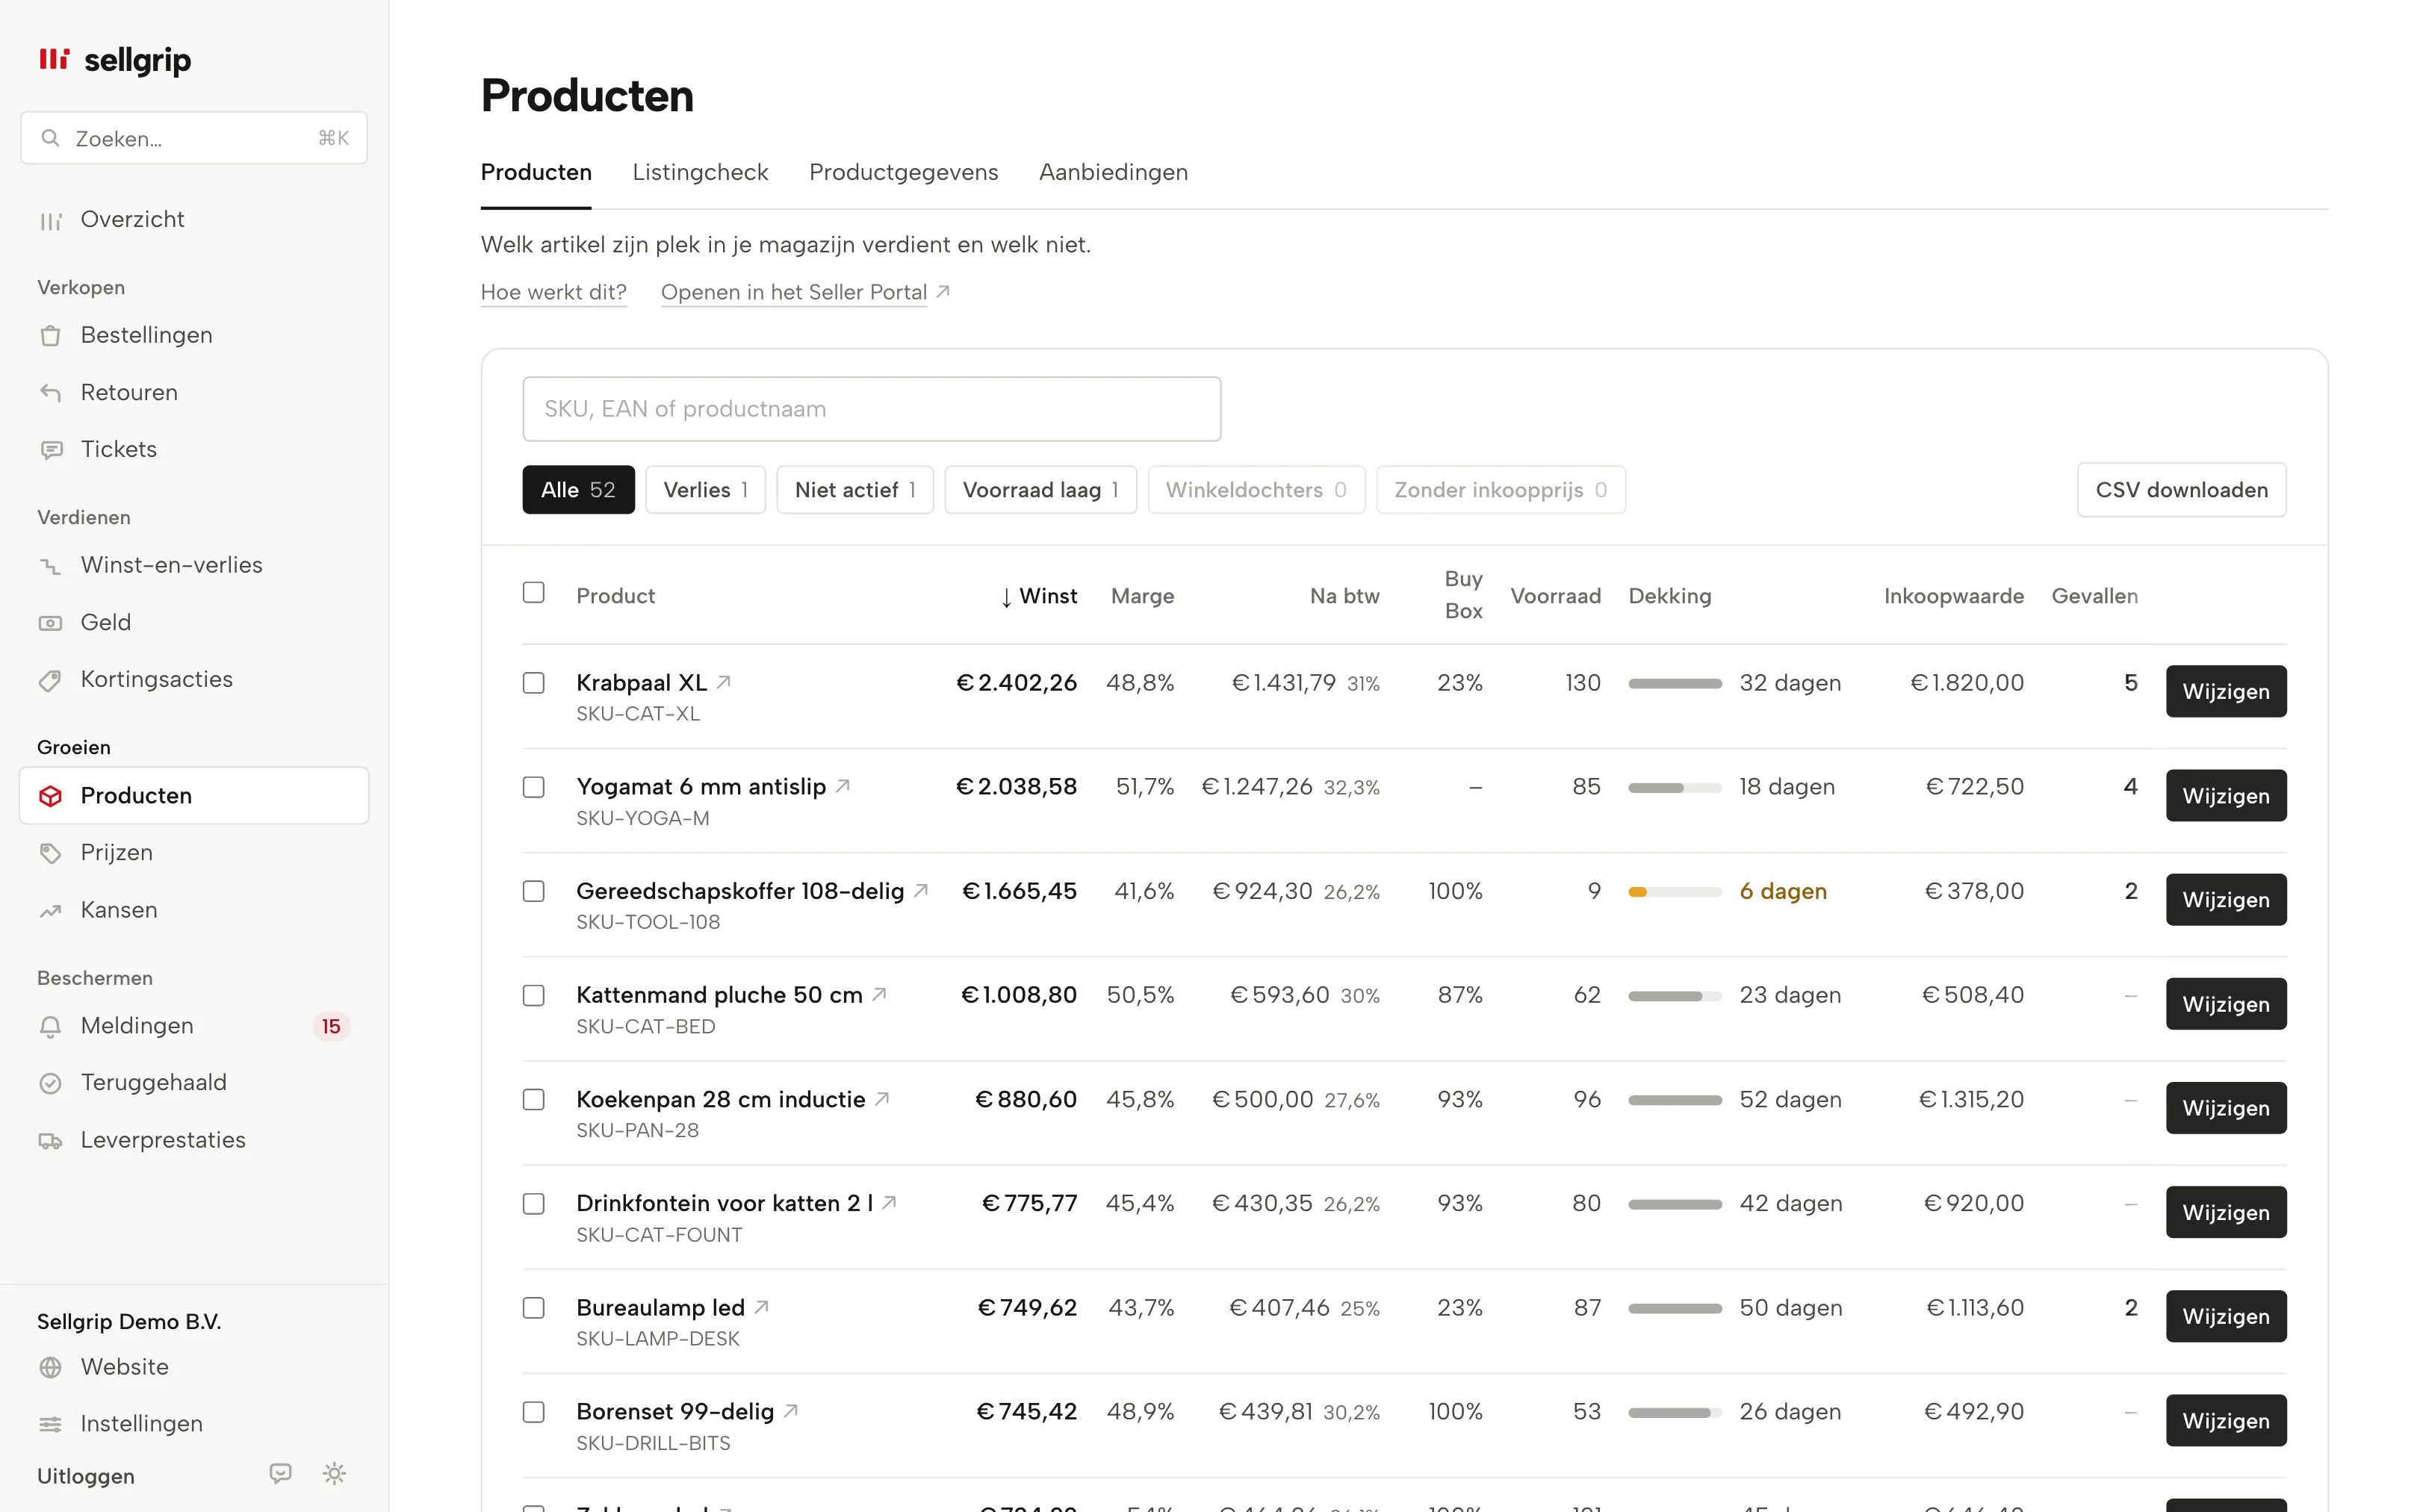The width and height of the screenshot is (2420, 1512).
Task: Check the Gereedschapskoffer 108-delig row checkbox
Action: (534, 891)
